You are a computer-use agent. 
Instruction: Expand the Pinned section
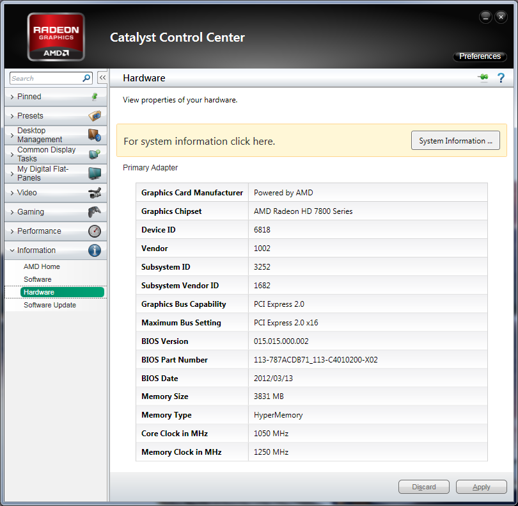56,97
